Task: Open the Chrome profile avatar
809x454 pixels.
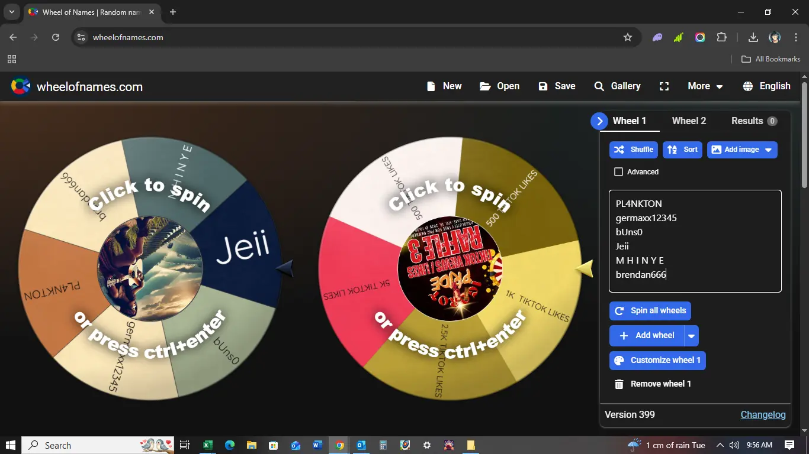Action: pos(775,37)
